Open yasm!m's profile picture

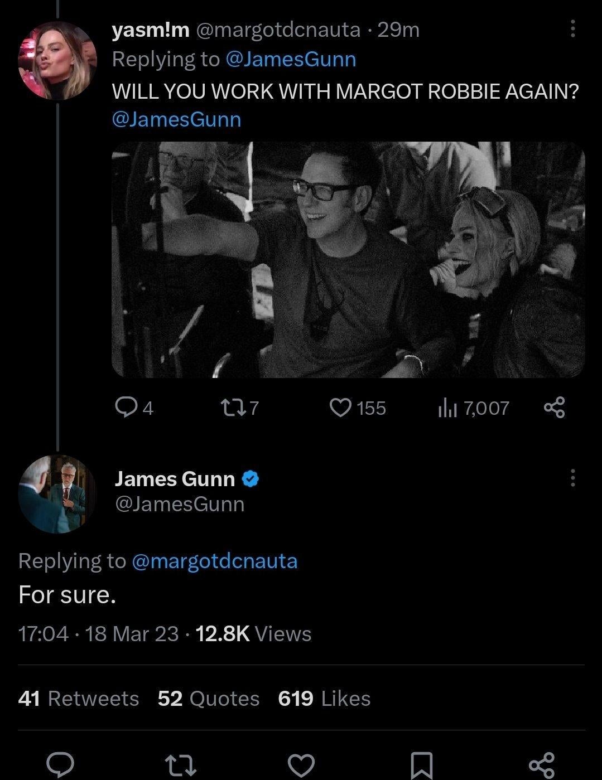pos(57,61)
